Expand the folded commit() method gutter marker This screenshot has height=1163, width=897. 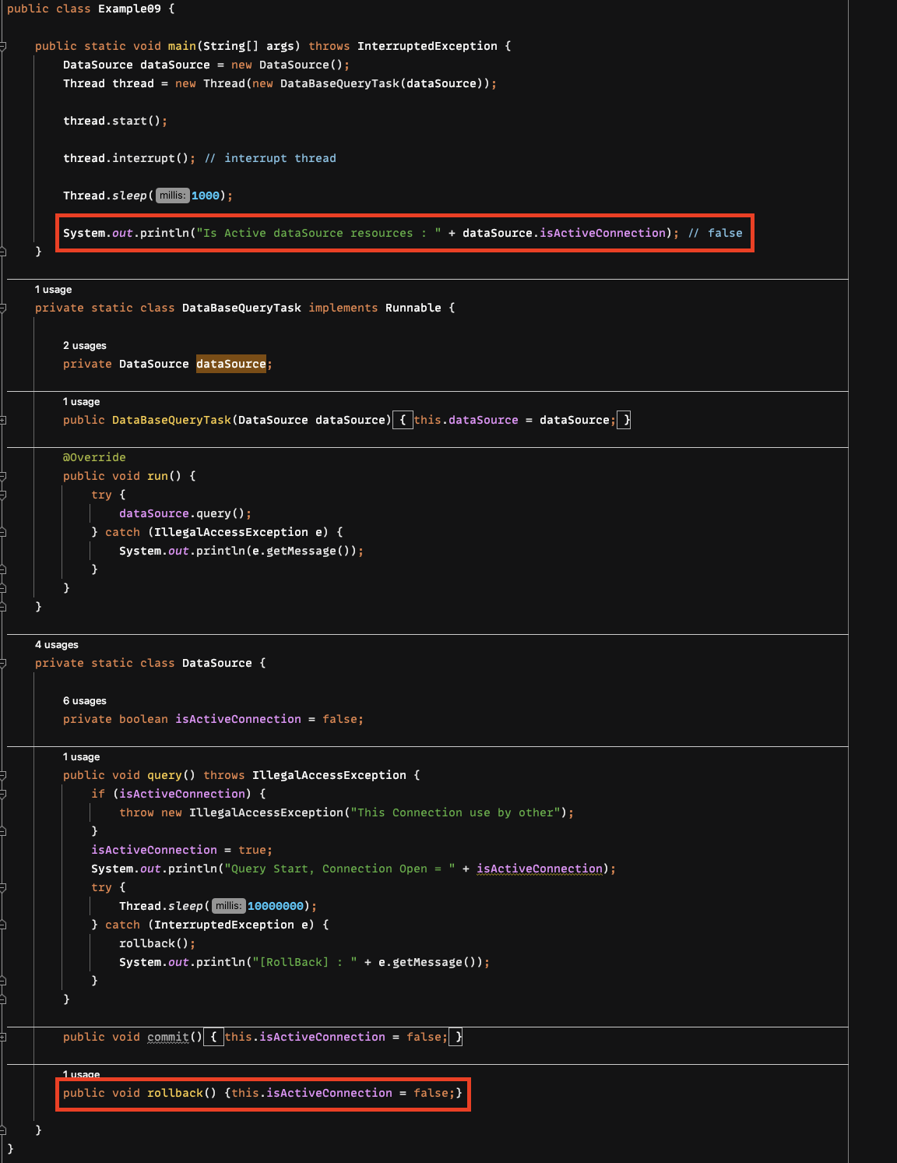coord(3,1038)
